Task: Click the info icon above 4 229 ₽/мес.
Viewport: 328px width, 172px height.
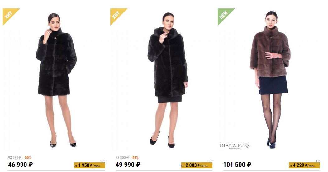Action: click(318, 161)
